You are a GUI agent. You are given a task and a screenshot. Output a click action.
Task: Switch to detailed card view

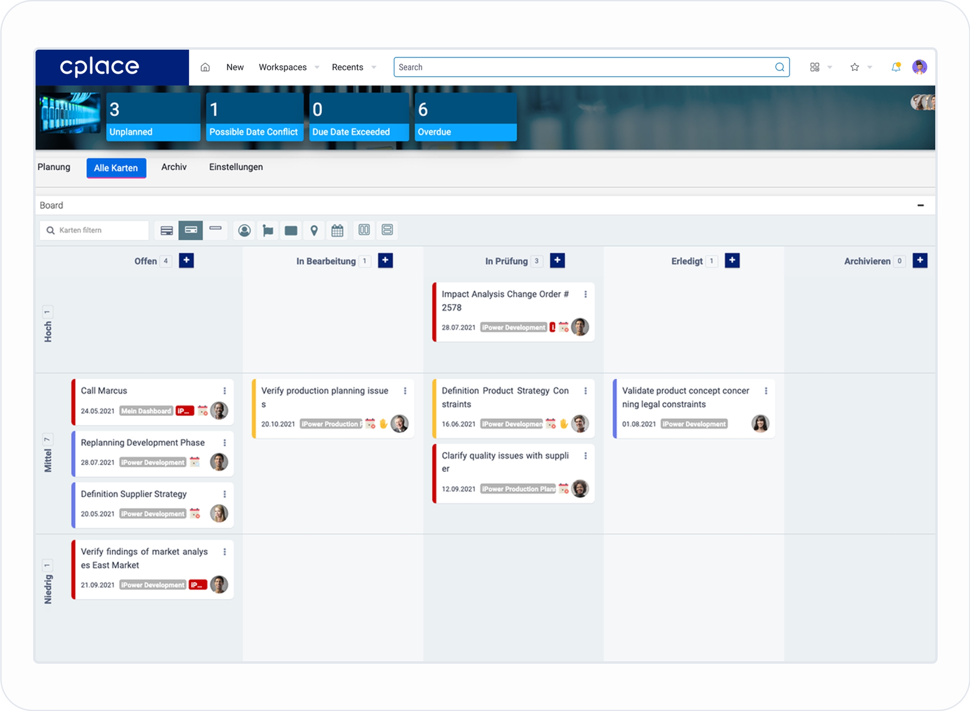(167, 231)
